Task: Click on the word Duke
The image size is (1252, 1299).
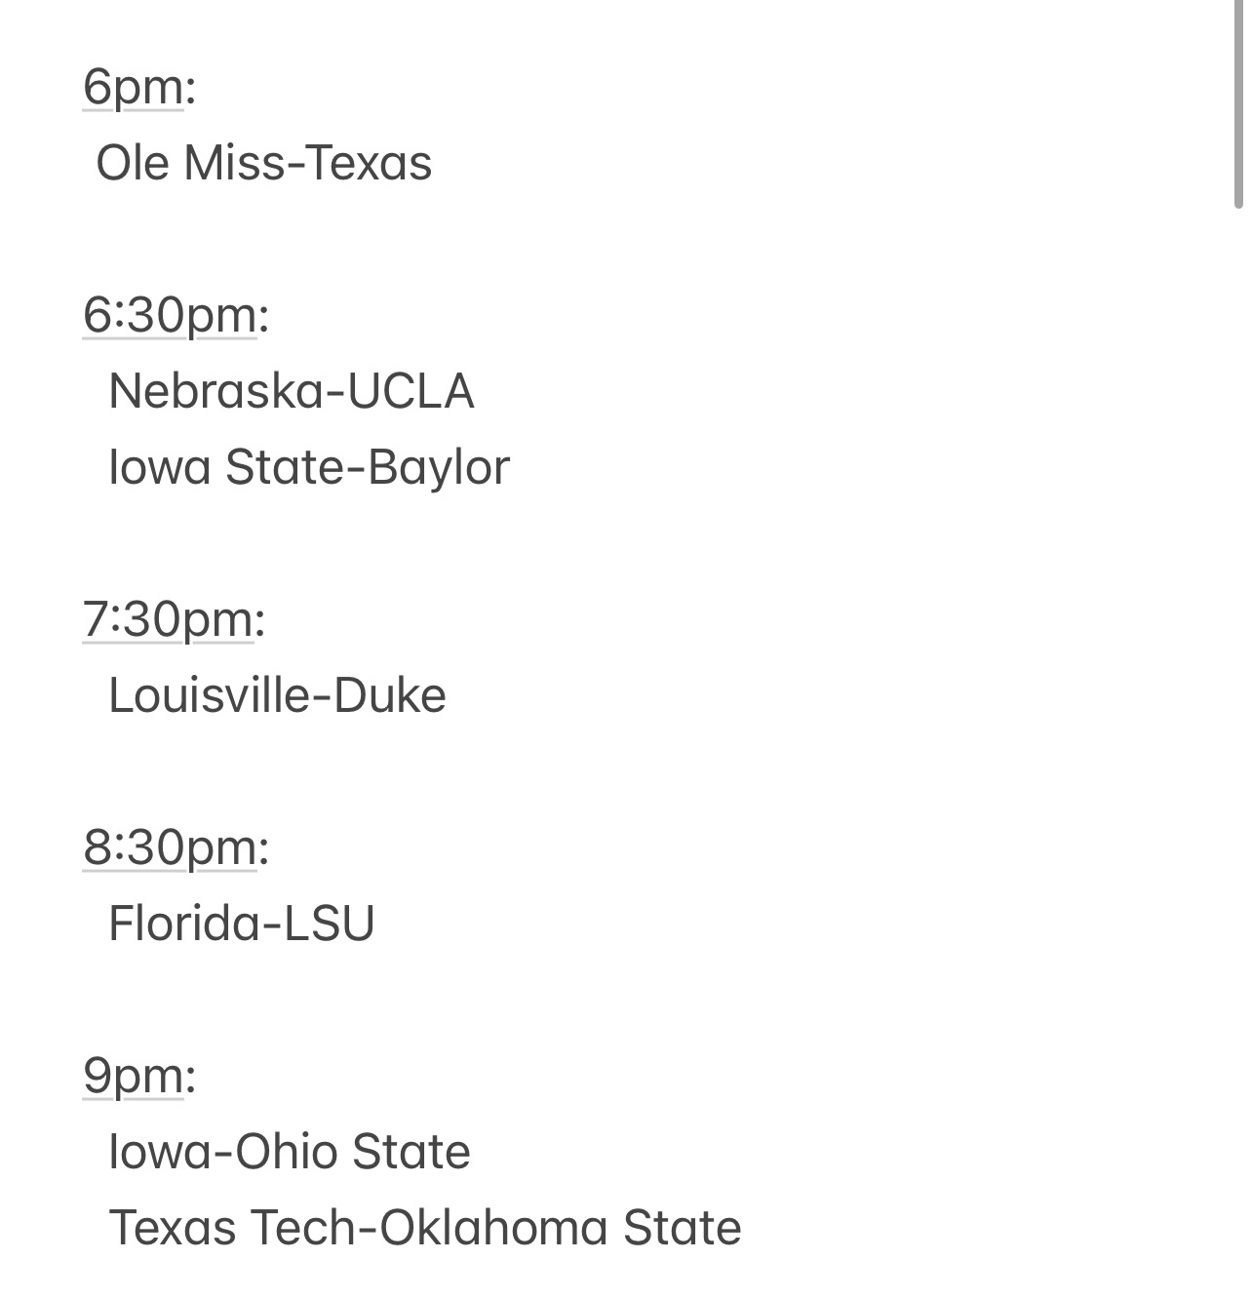Action: point(390,695)
